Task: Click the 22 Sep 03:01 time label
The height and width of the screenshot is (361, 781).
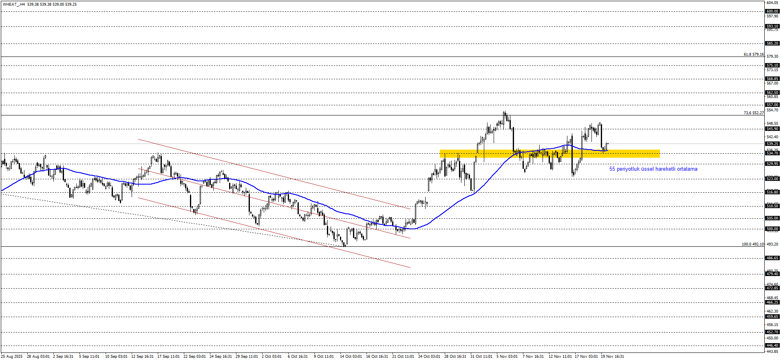Action: [x=194, y=357]
